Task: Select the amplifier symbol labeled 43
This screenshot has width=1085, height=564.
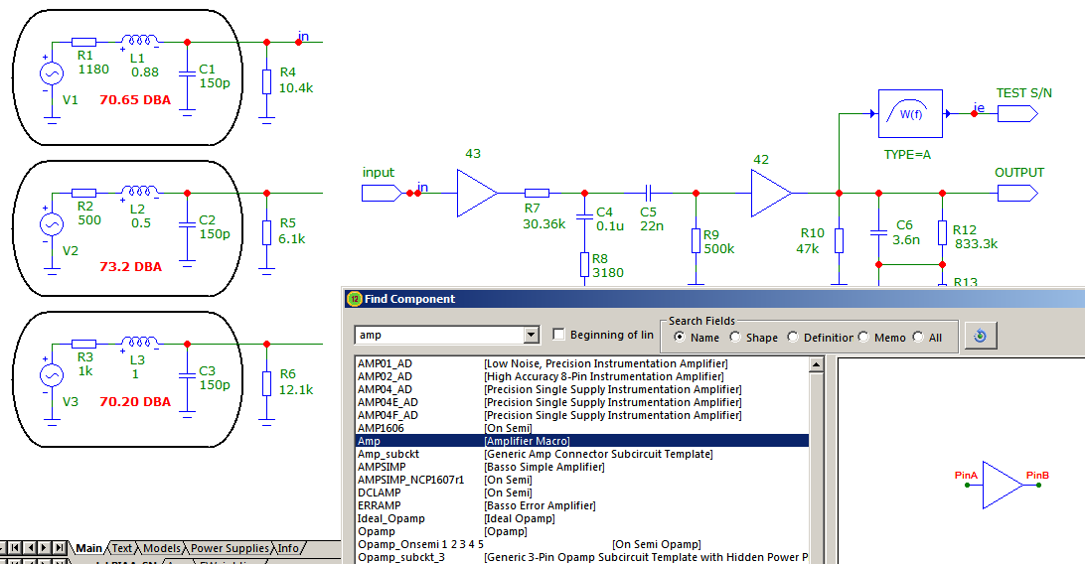Action: pos(478,194)
